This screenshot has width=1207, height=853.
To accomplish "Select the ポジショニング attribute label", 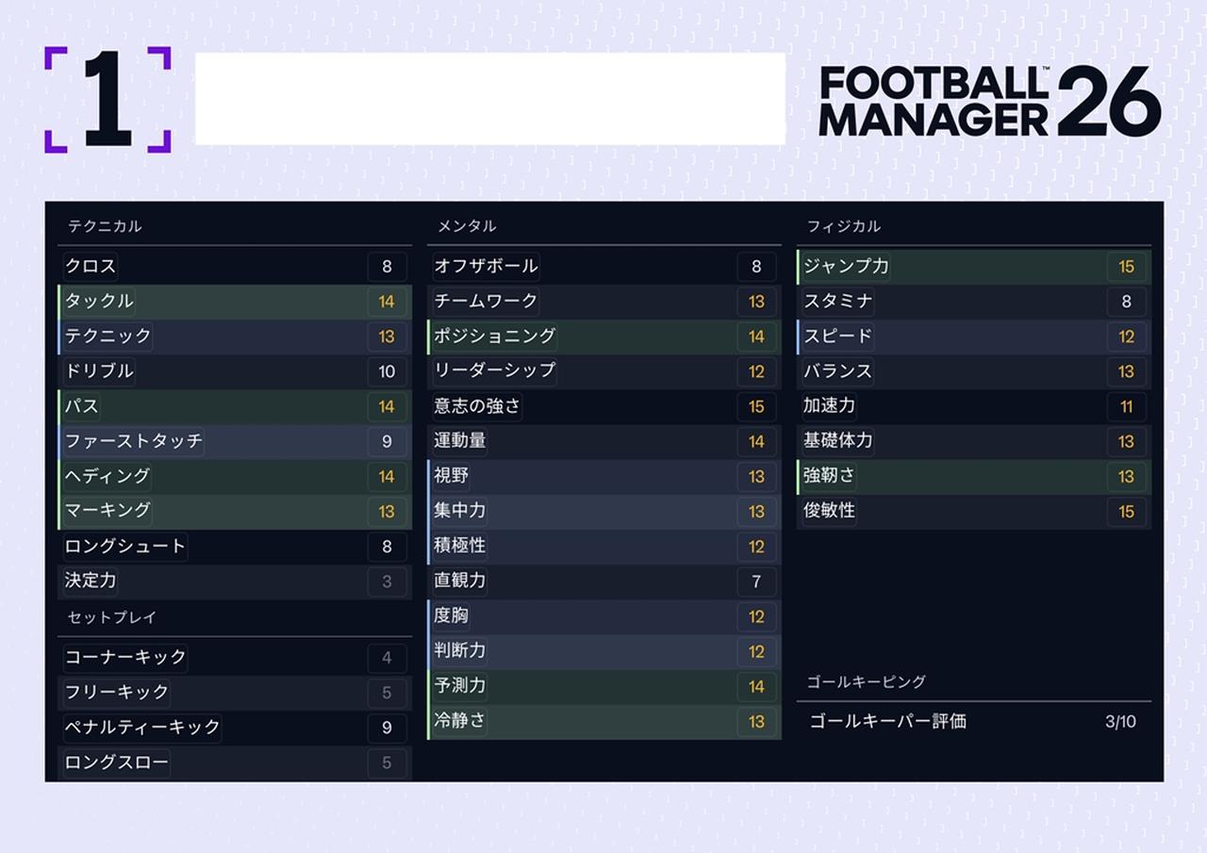I will [494, 336].
